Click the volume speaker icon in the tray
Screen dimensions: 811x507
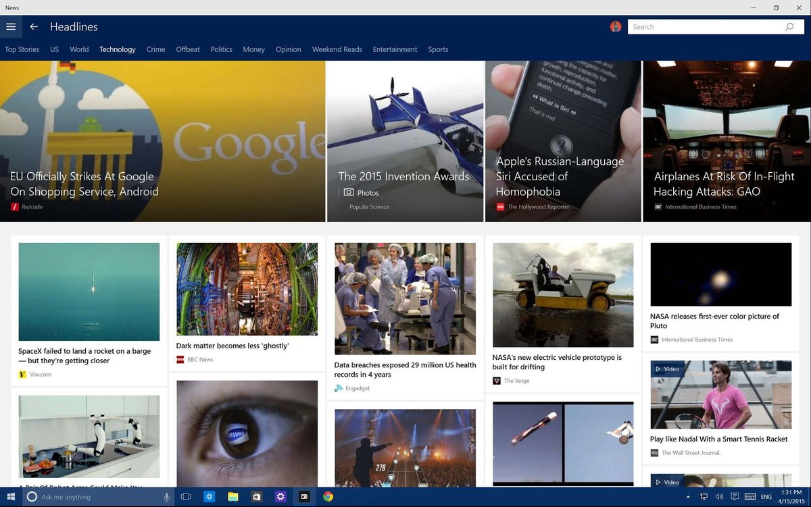(x=720, y=496)
